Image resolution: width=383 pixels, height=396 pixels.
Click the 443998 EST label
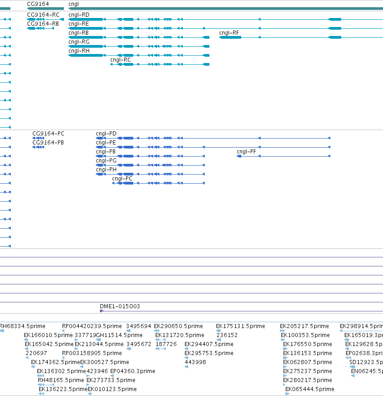coord(195,362)
